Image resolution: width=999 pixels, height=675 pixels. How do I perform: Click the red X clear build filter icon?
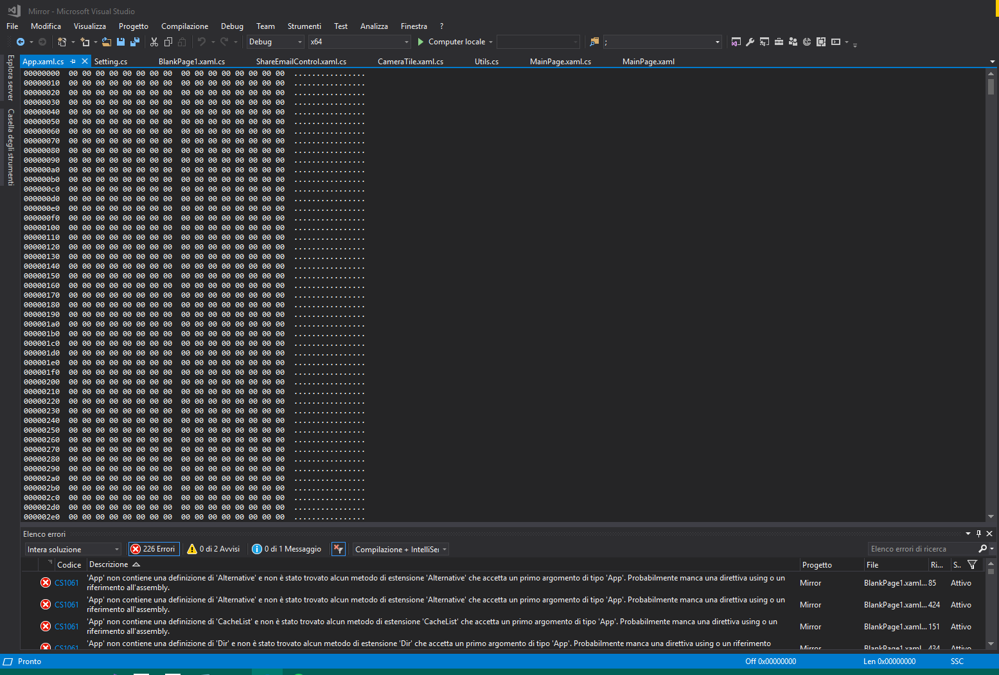pyautogui.click(x=339, y=549)
